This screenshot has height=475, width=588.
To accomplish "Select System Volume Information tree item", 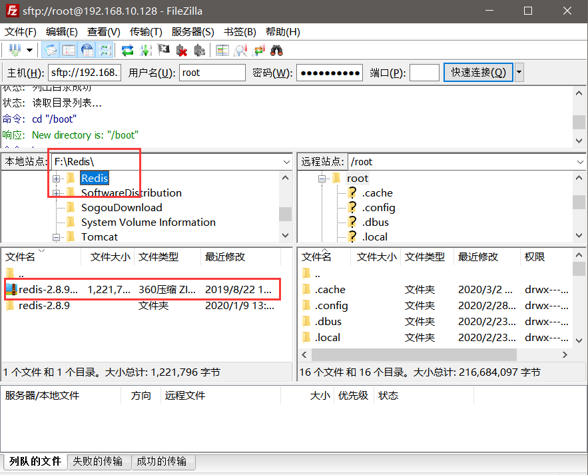I will (x=148, y=222).
